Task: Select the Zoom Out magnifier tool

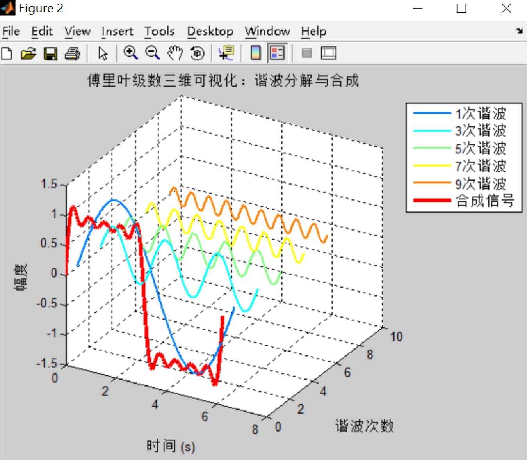Action: (x=153, y=53)
